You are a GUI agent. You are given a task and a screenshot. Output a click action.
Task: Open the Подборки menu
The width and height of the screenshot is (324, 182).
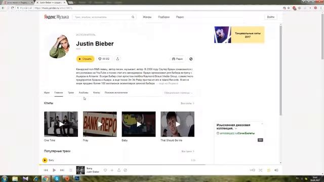[164, 17]
